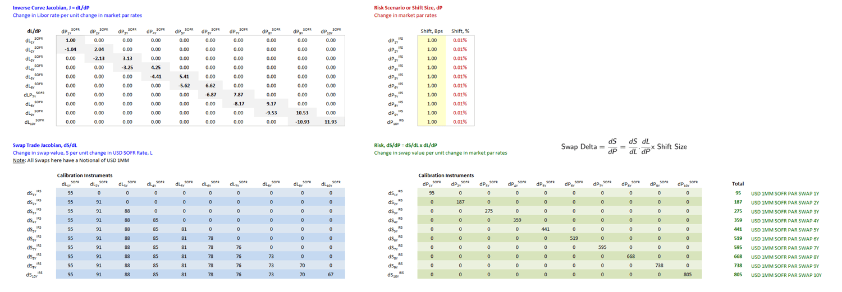Select the 67 cell in the dS10Y row
The image size is (842, 292).
(x=331, y=275)
